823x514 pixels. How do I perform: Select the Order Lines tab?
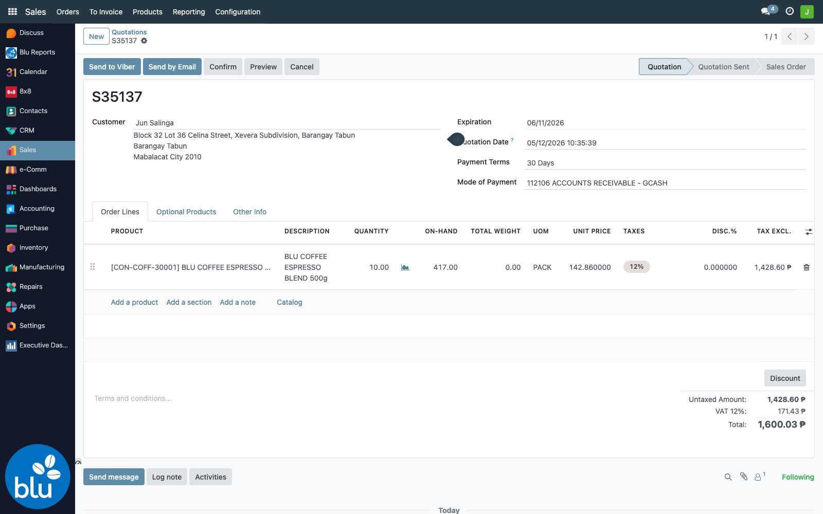point(120,212)
